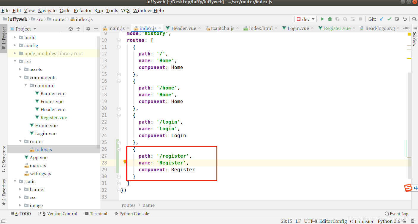Viewport: 418px width, 224px height.
Task: Click the Git: master branch status widget
Action: (362, 221)
